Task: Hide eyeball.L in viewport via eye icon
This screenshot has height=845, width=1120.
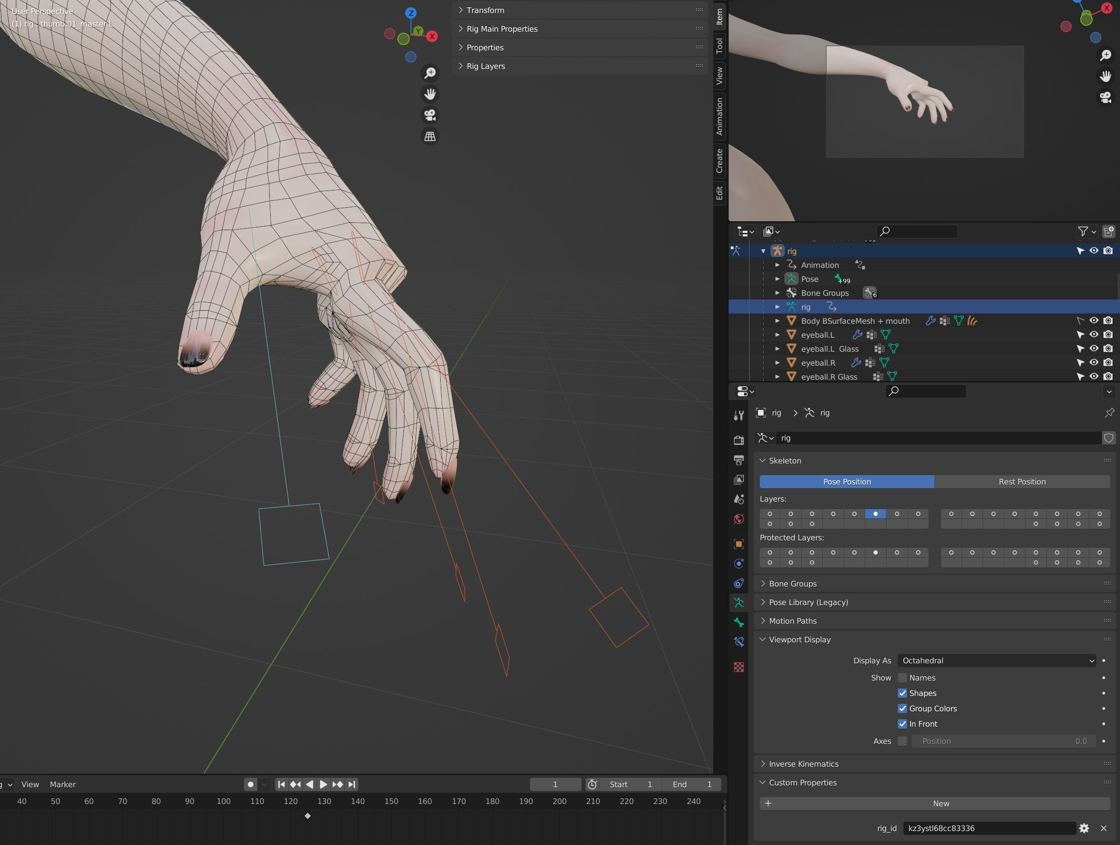Action: pos(1093,334)
